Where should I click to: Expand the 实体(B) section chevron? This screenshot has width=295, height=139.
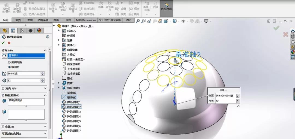[x=45, y=127]
